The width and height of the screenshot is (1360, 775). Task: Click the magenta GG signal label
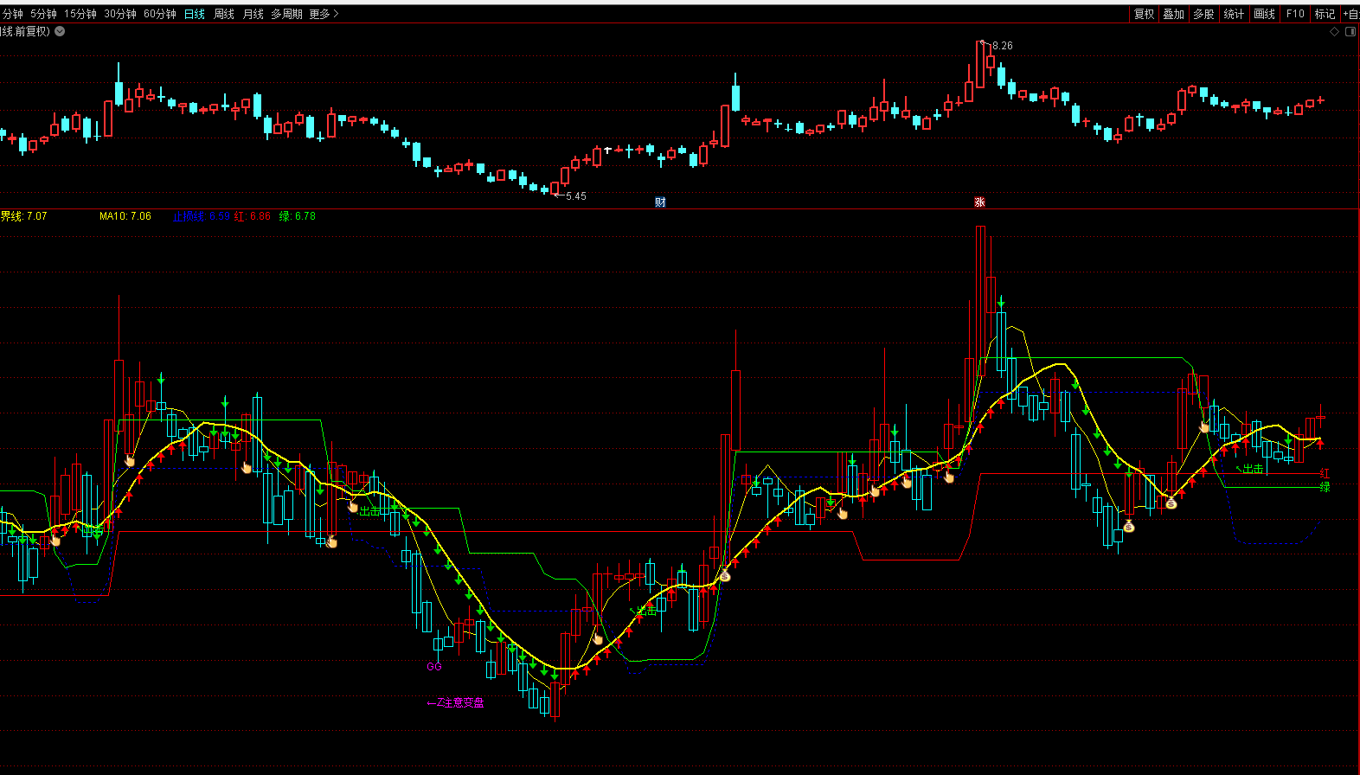434,667
